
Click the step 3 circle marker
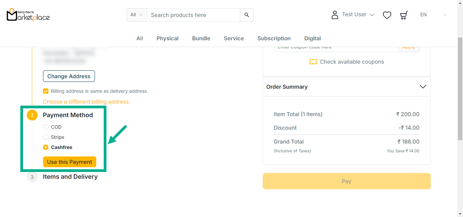(x=32, y=177)
